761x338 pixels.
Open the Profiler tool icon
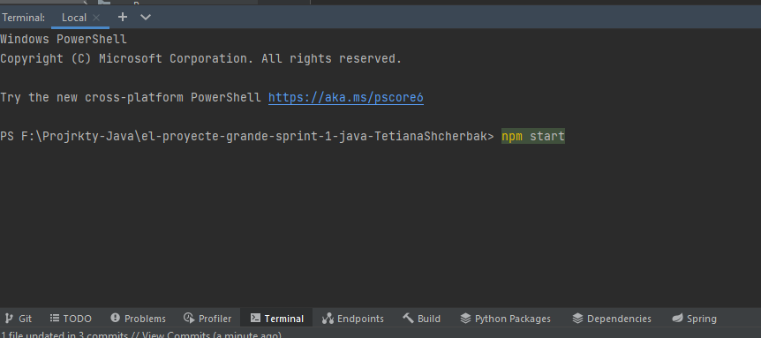(x=189, y=319)
